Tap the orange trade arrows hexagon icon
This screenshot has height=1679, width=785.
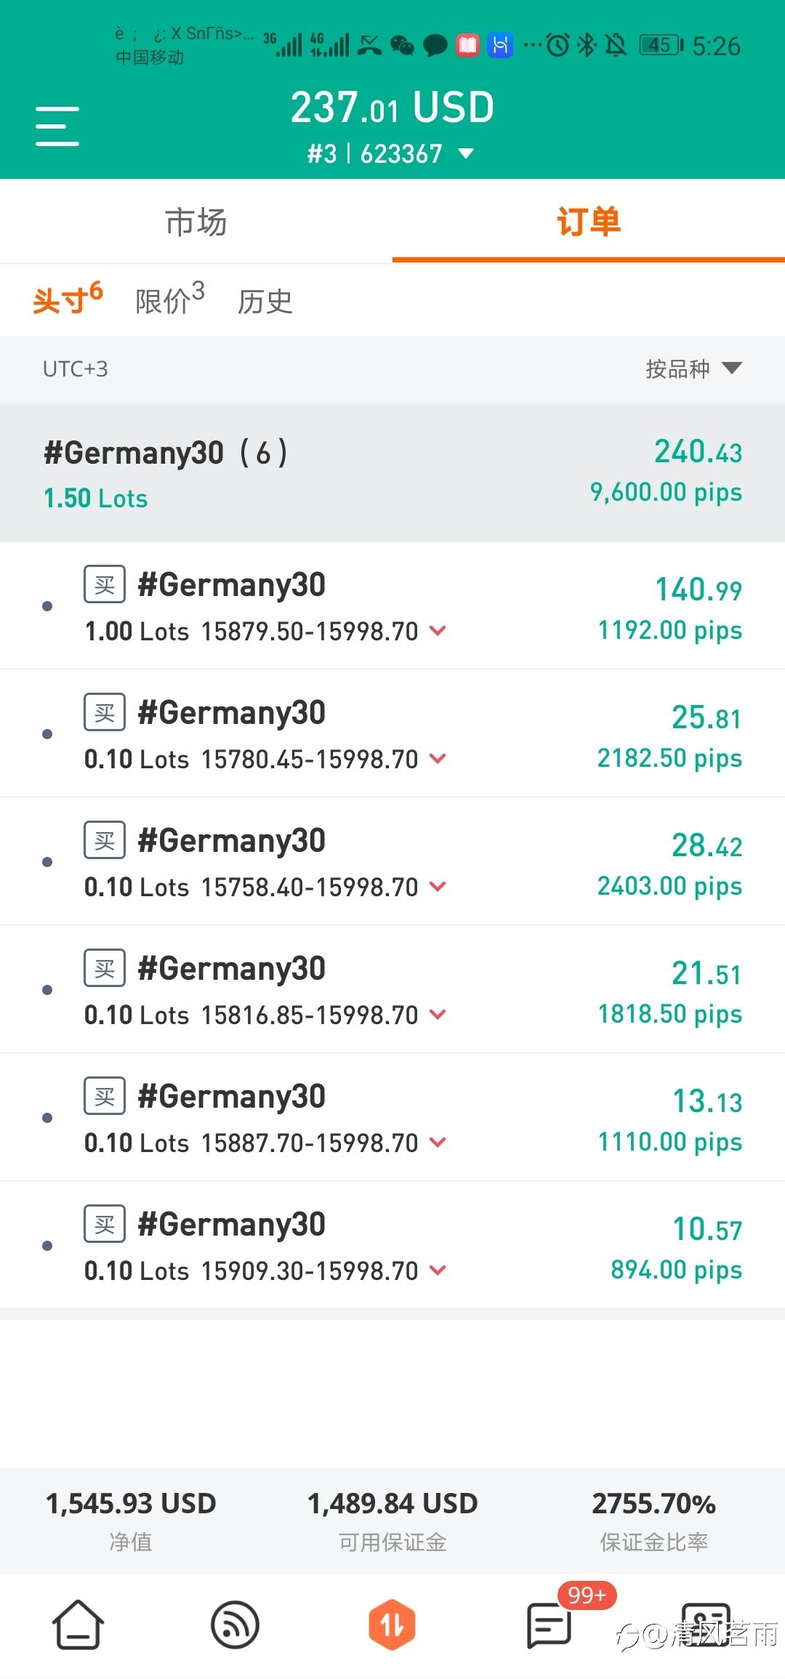392,1624
